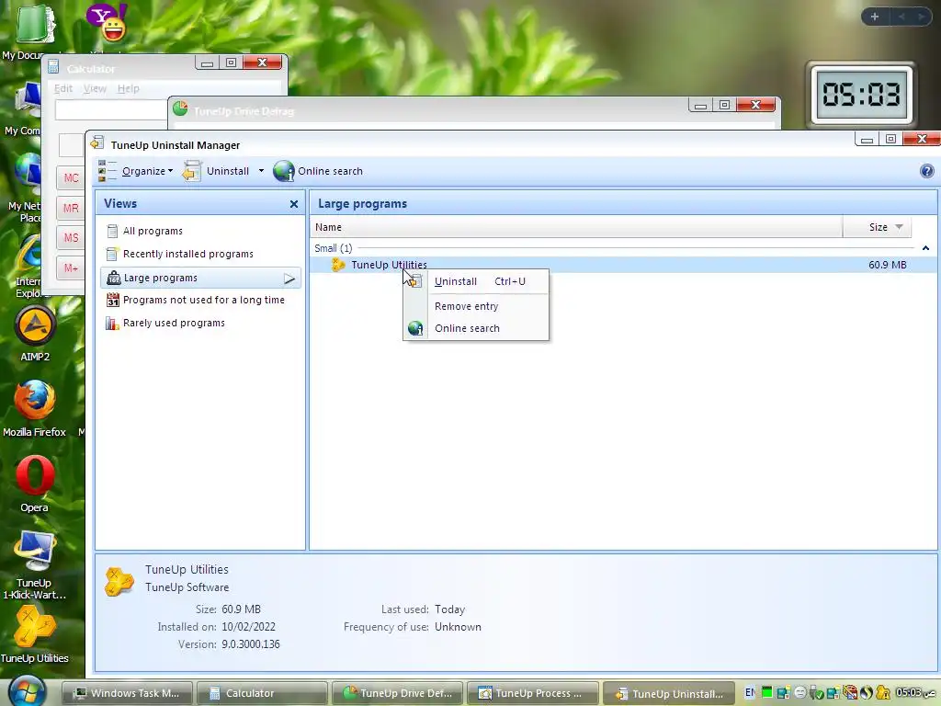Select All programs view
The height and width of the screenshot is (706, 941).
153,231
